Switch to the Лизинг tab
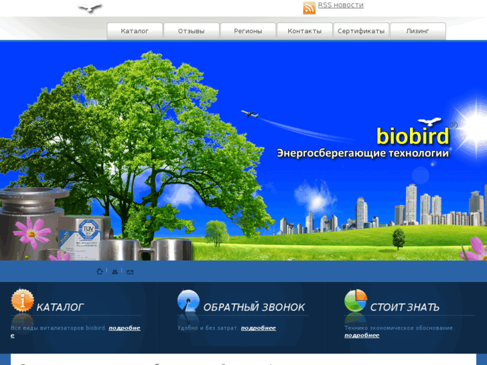487x365 pixels. 418,31
